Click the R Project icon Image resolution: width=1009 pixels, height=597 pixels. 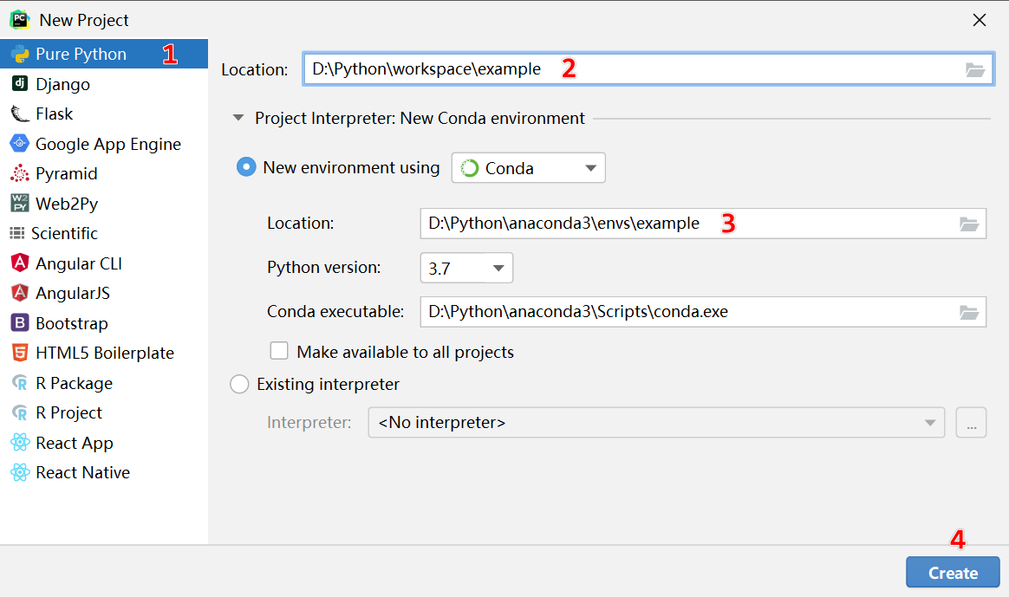[x=20, y=412]
